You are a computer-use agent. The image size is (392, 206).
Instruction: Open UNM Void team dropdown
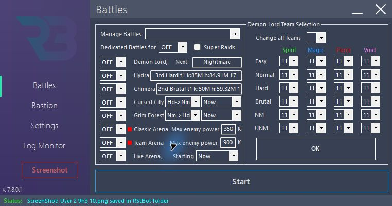tap(370, 128)
